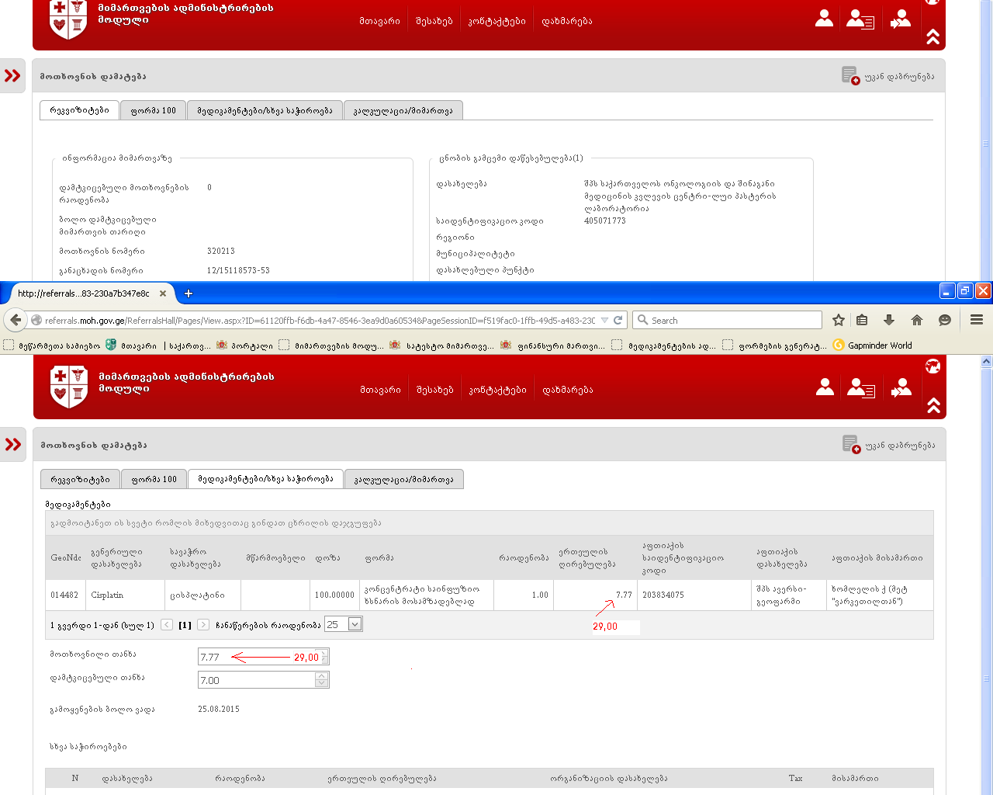Open the Downloads arrow icon
993x795 pixels.
pos(889,320)
